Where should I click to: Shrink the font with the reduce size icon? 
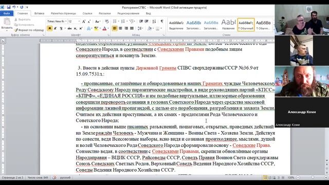click(89, 22)
